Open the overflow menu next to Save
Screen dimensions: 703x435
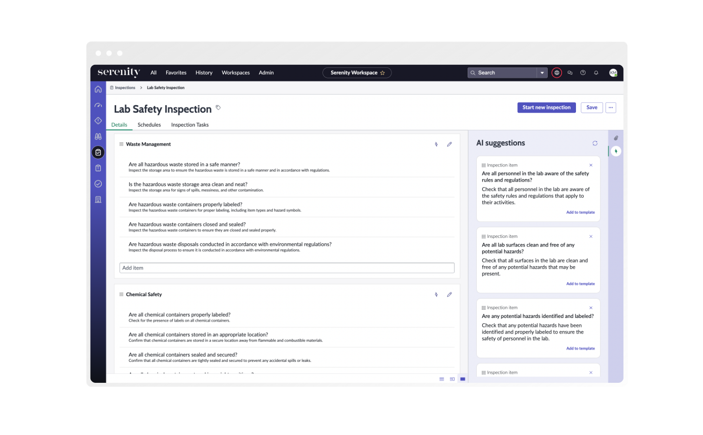(611, 107)
